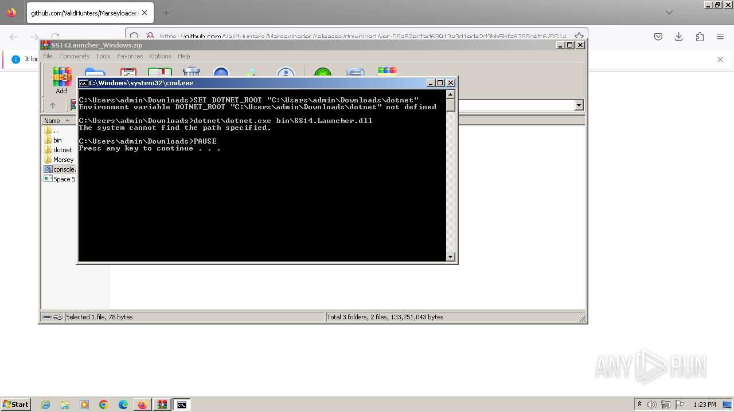This screenshot has height=412, width=734.
Task: Close the GitHub Marseyloader Firefox tab
Action: click(145, 13)
